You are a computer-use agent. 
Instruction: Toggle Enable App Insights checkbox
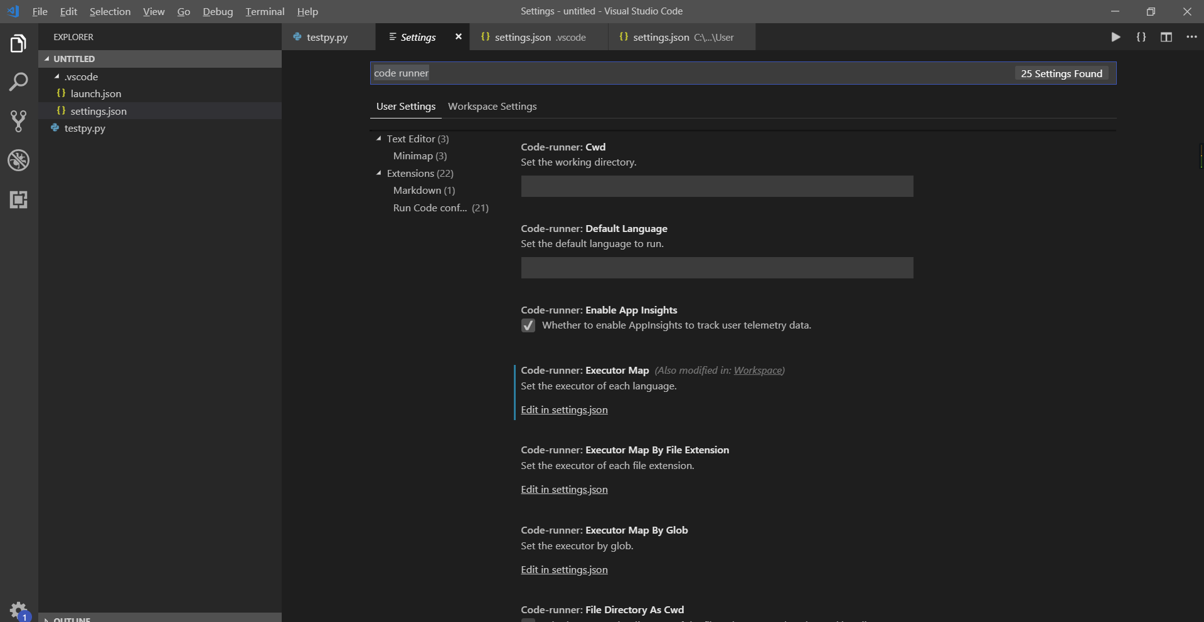(528, 325)
